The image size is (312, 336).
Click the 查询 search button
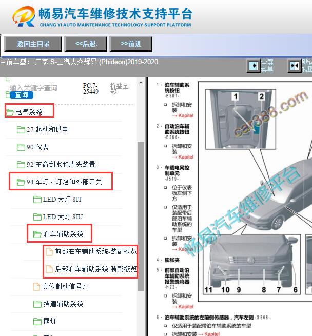22,95
